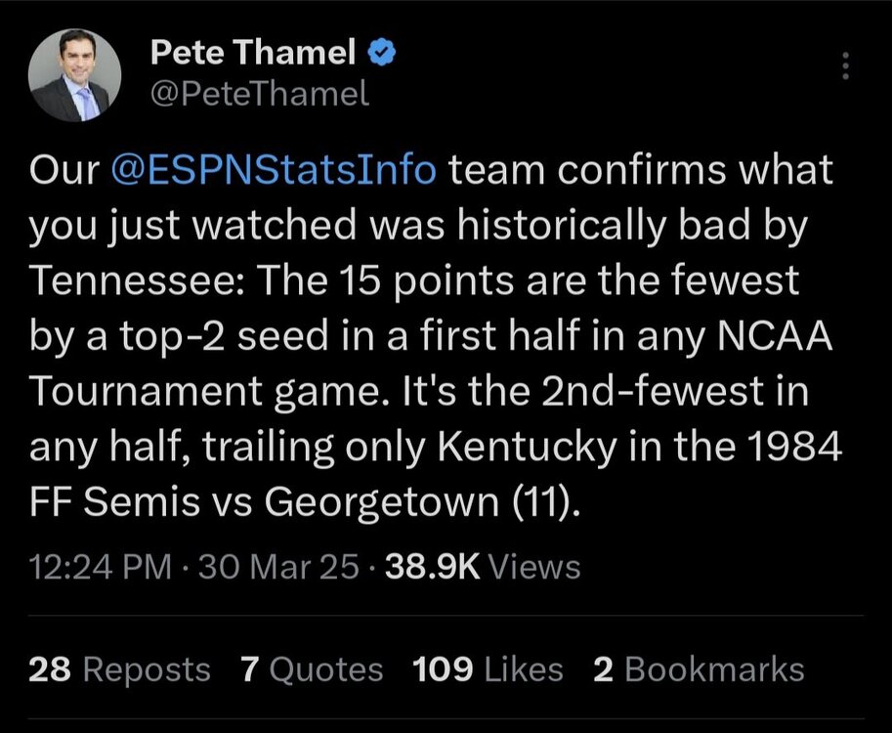Open Pete Thamel's profile photo

pos(75,76)
